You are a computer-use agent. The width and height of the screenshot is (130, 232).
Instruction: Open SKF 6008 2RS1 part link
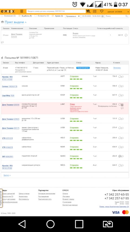(x=8, y=156)
